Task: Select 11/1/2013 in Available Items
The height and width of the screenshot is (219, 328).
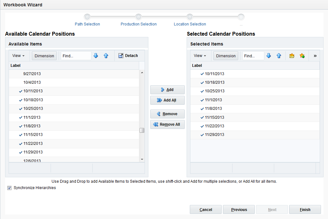Action: click(74, 117)
